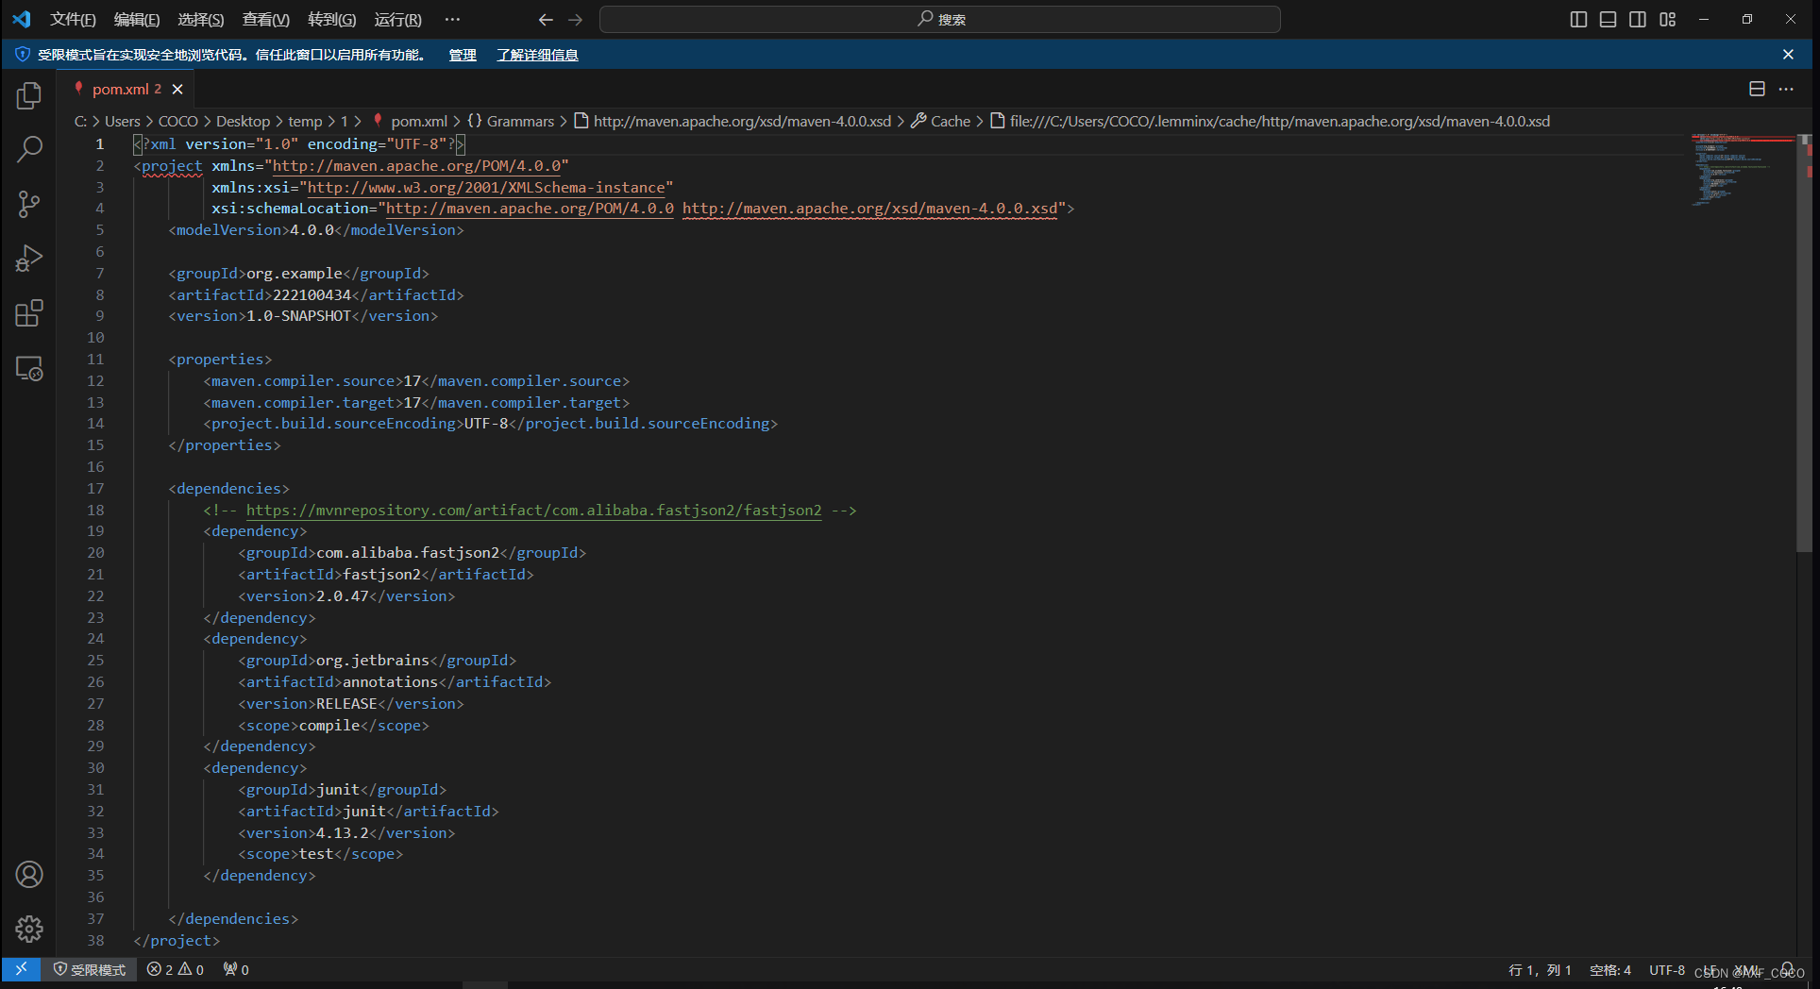Click the <dependencies> opening tag text
The image size is (1820, 989).
[228, 488]
